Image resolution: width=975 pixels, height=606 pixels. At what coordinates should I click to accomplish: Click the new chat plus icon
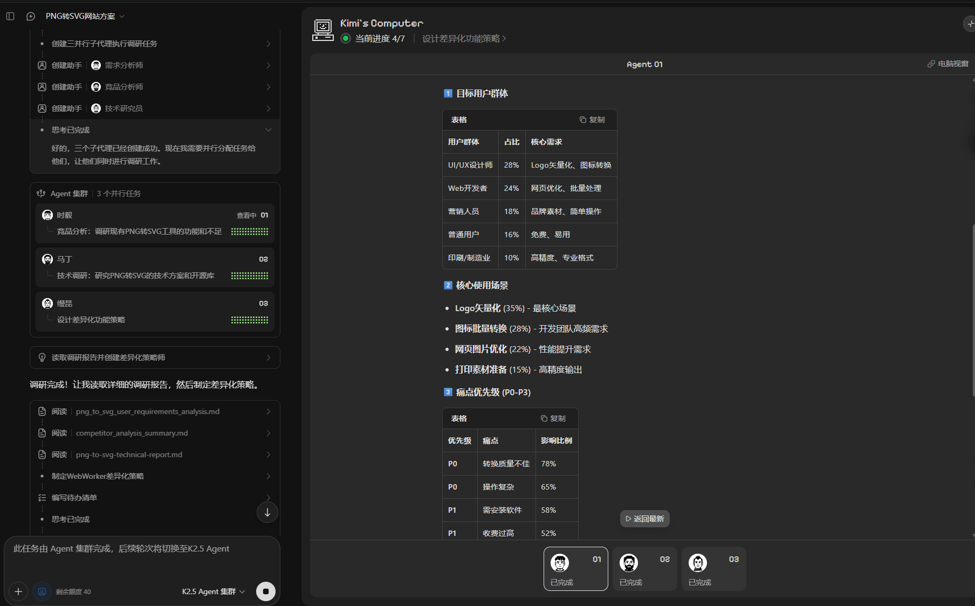pyautogui.click(x=31, y=16)
